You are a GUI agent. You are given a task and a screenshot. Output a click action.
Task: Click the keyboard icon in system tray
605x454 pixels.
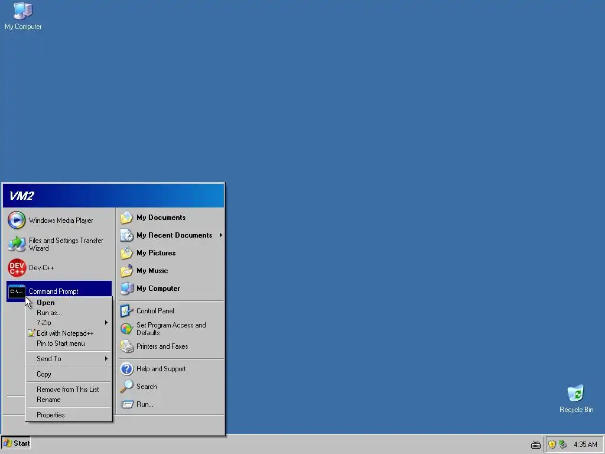[x=535, y=445]
